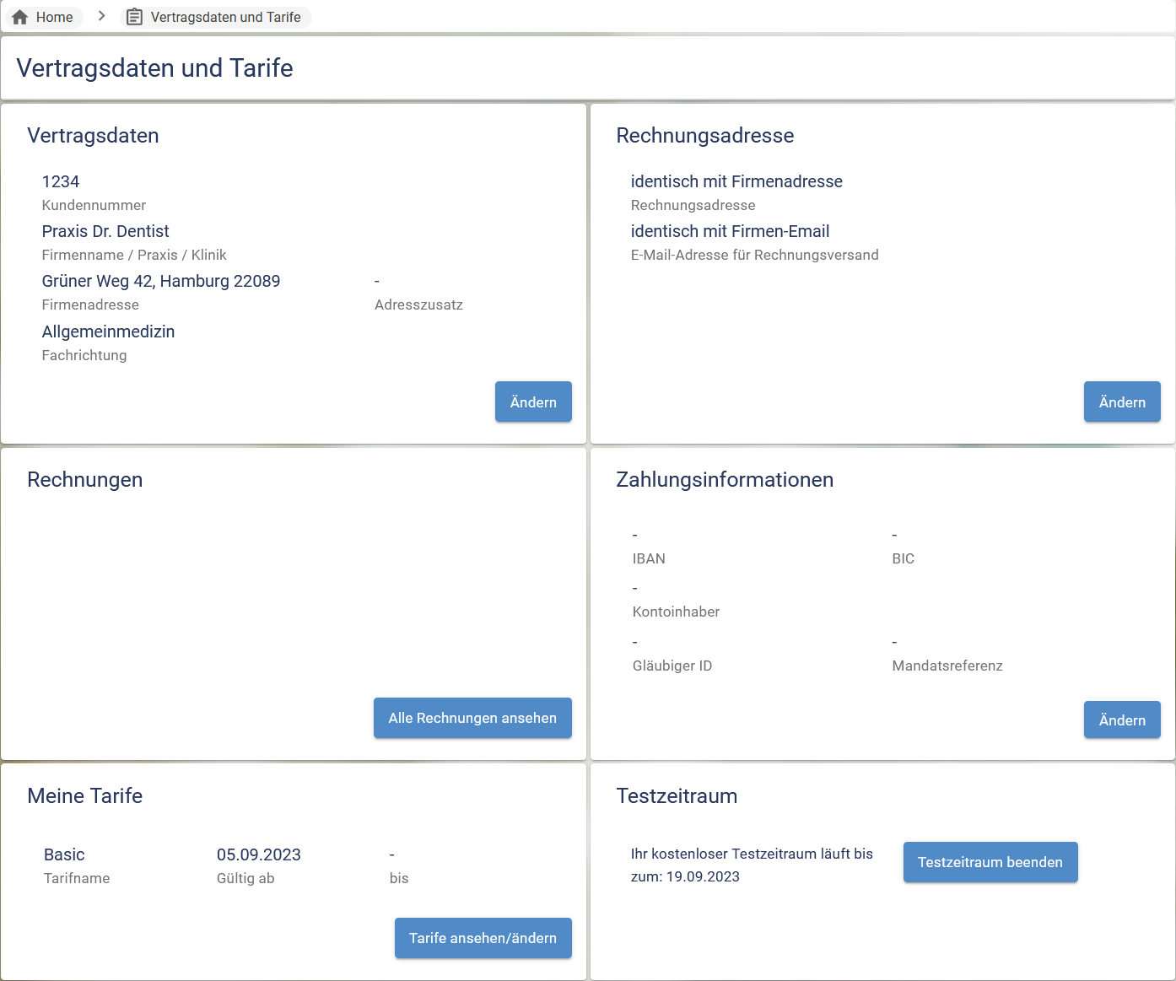Click the company name Praxis Dr. Dentist
1176x981 pixels.
105,231
